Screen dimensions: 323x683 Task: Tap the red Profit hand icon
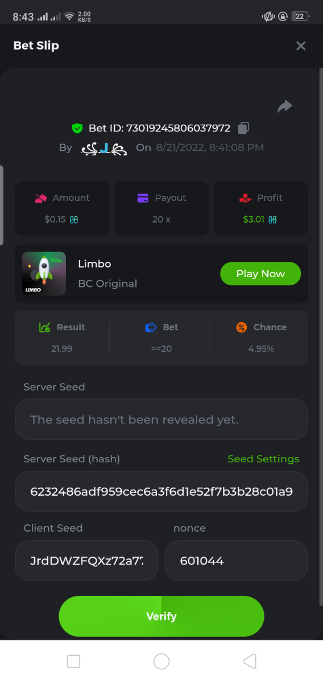[x=245, y=198]
